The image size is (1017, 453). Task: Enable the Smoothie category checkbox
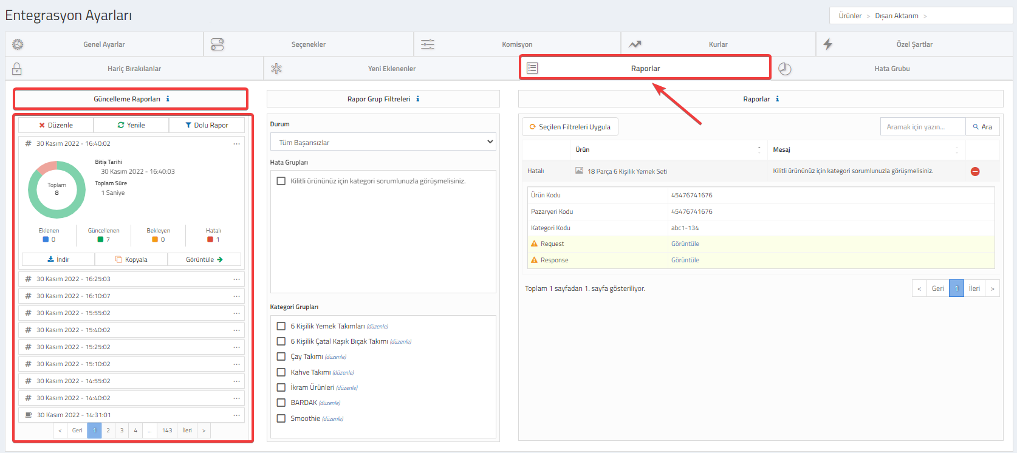[281, 418]
